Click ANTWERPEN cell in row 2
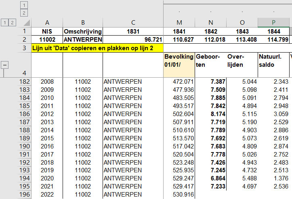This screenshot has height=199, width=292. coord(83,40)
